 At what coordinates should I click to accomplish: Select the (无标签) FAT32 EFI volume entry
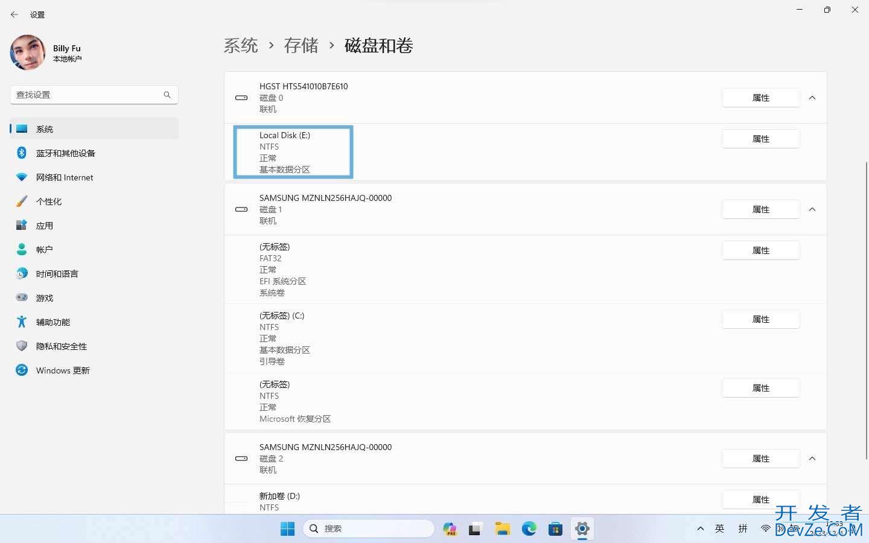tap(525, 270)
